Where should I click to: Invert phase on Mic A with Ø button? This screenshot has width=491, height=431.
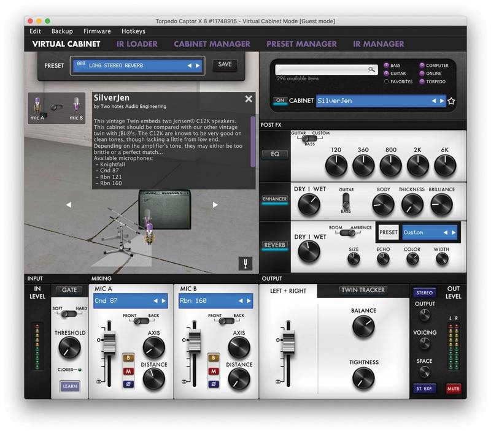(x=130, y=384)
